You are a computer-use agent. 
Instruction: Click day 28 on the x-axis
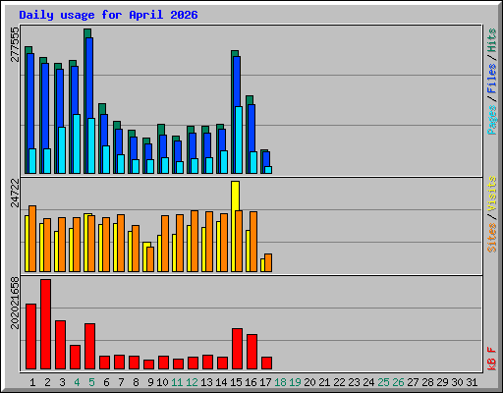click(x=427, y=382)
